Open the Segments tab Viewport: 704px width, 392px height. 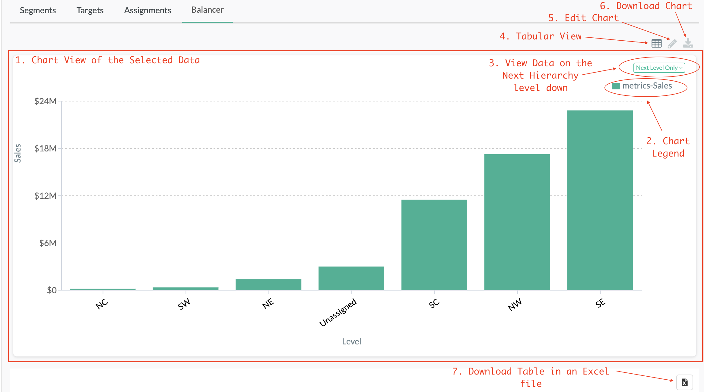point(38,10)
